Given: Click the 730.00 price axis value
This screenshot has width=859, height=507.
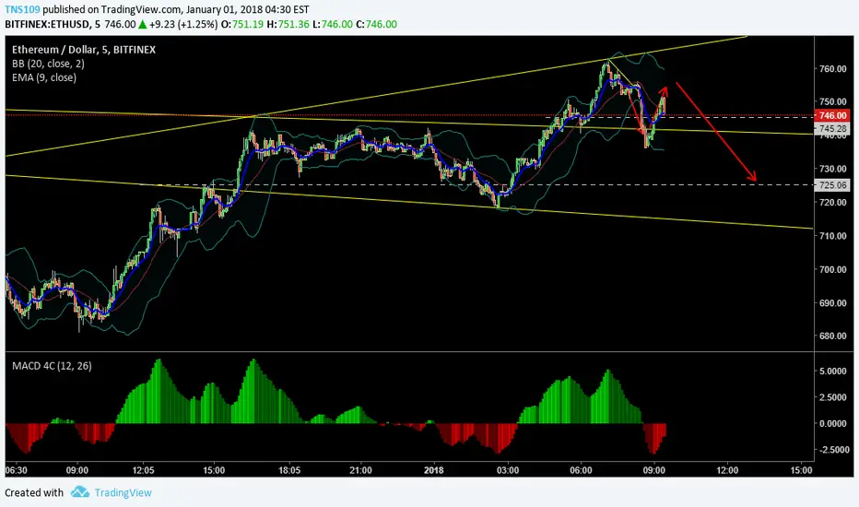Looking at the screenshot, I should 832,169.
